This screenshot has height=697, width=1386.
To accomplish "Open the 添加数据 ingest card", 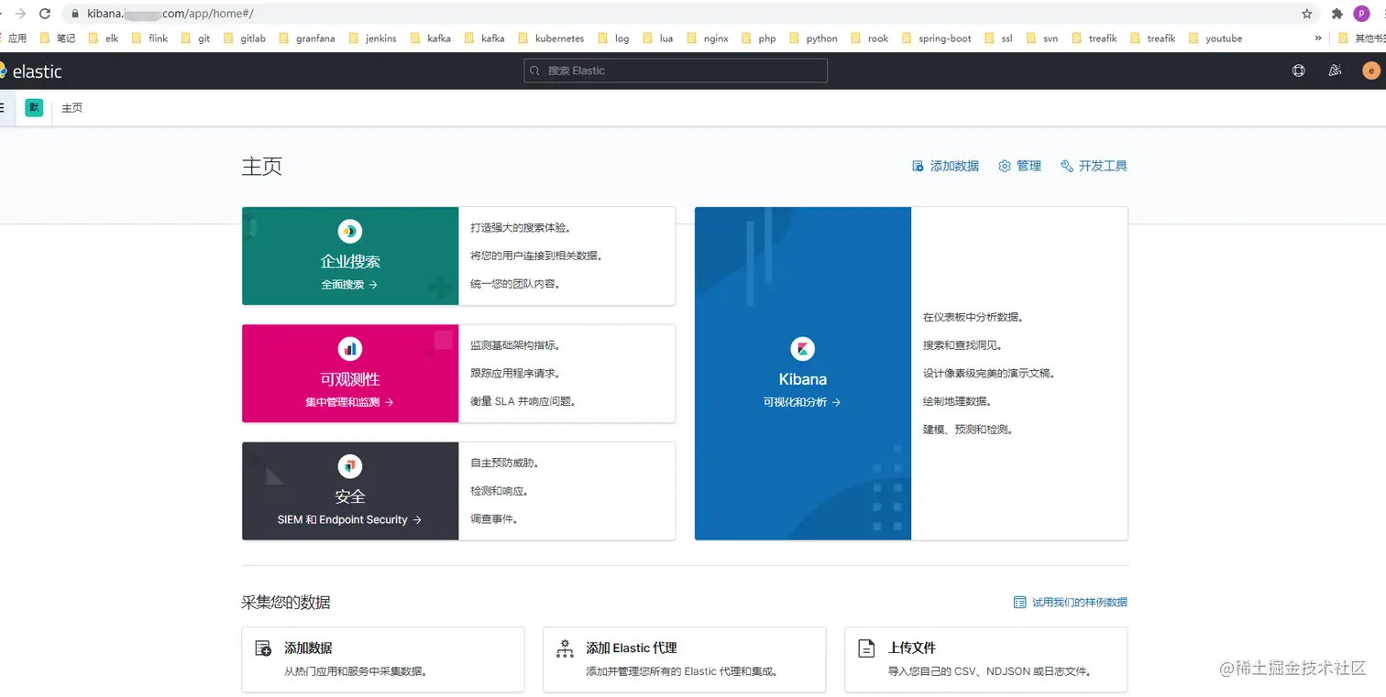I will [x=383, y=659].
